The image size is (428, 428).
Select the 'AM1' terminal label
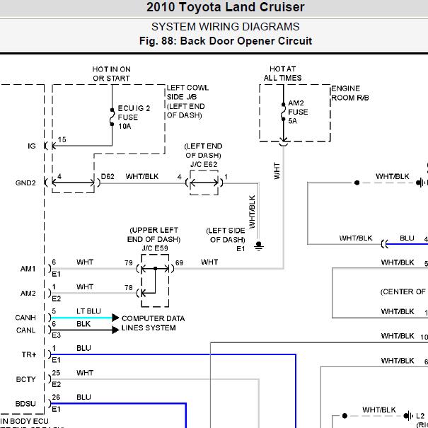(28, 269)
